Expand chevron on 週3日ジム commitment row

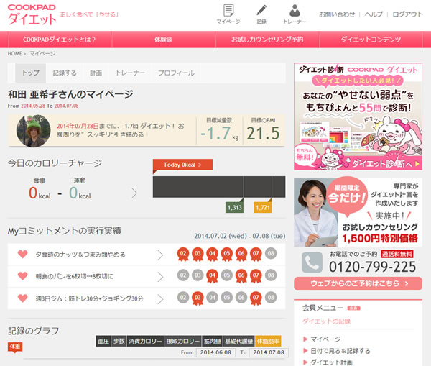161,296
